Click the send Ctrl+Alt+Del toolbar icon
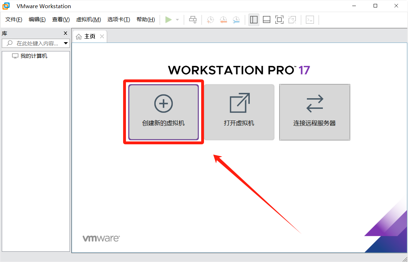 193,20
